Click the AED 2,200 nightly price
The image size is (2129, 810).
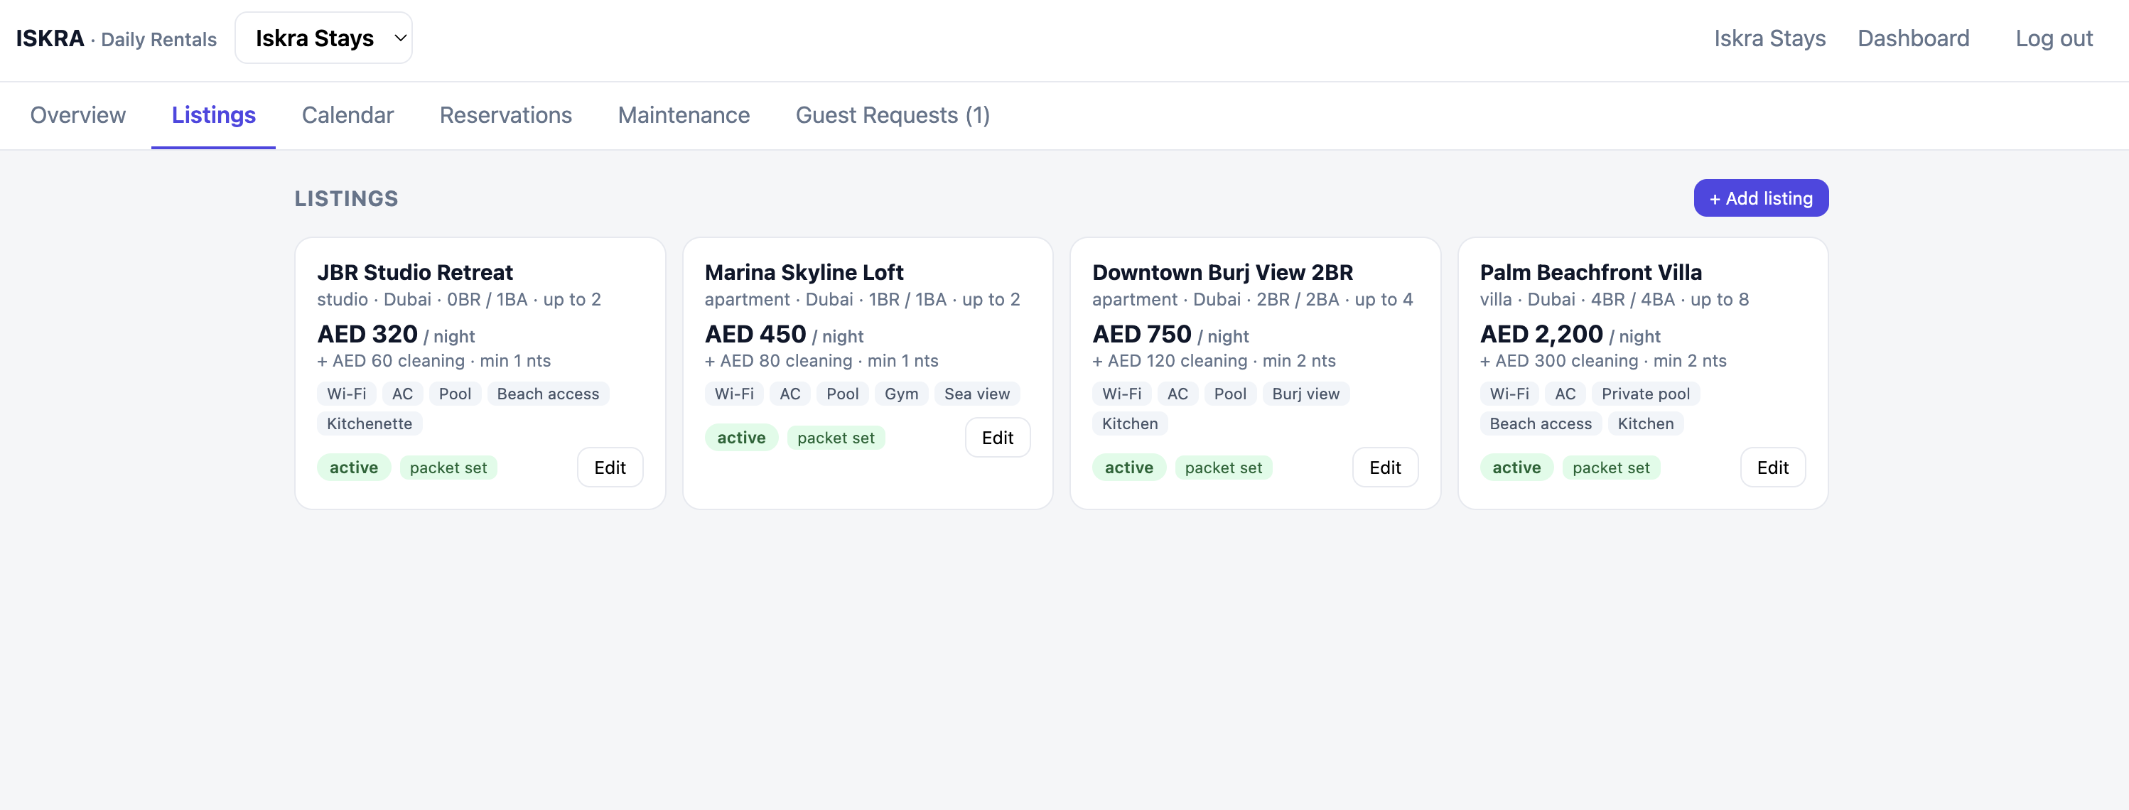click(1570, 334)
